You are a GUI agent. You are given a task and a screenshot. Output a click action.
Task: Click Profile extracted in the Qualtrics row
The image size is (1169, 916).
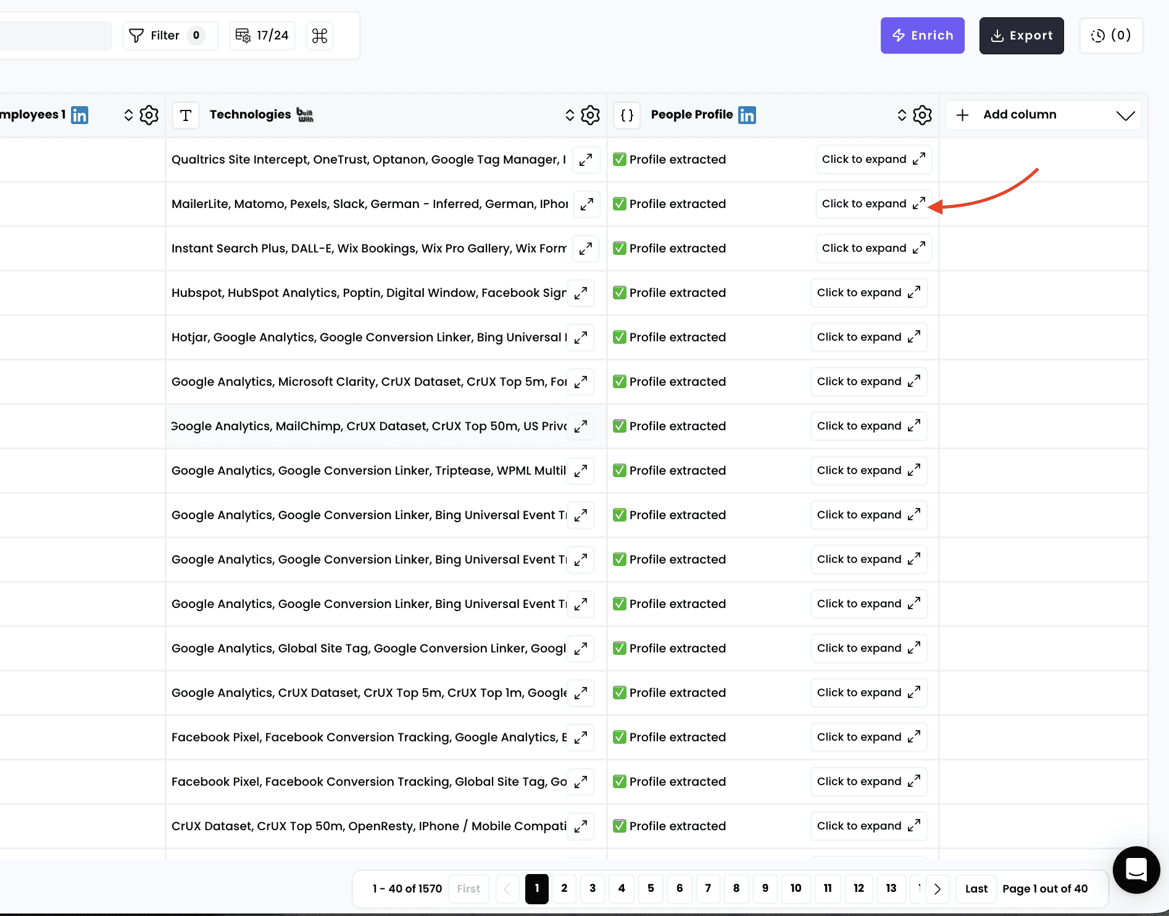pyautogui.click(x=670, y=159)
